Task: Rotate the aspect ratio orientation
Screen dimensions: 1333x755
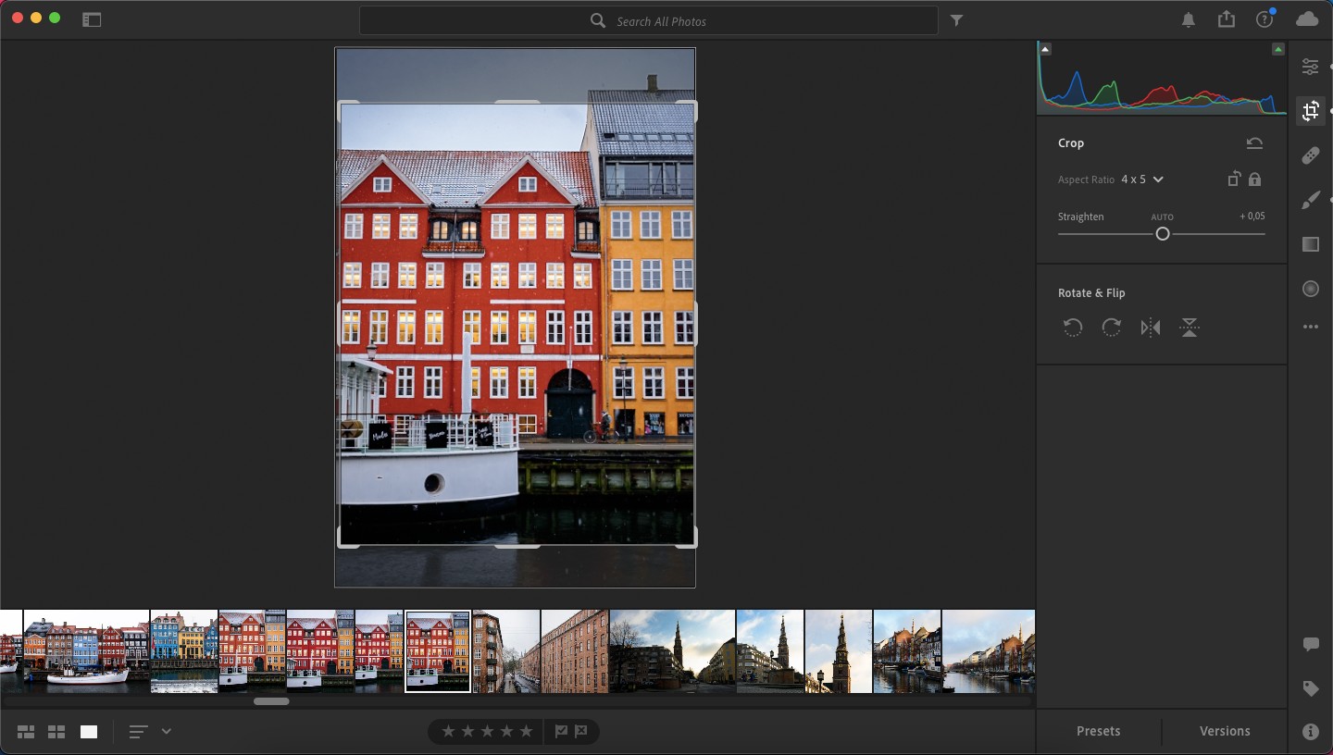Action: coord(1233,179)
